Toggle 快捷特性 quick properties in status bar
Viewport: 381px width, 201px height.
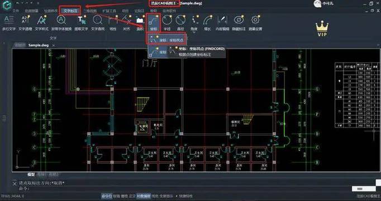click(x=185, y=196)
